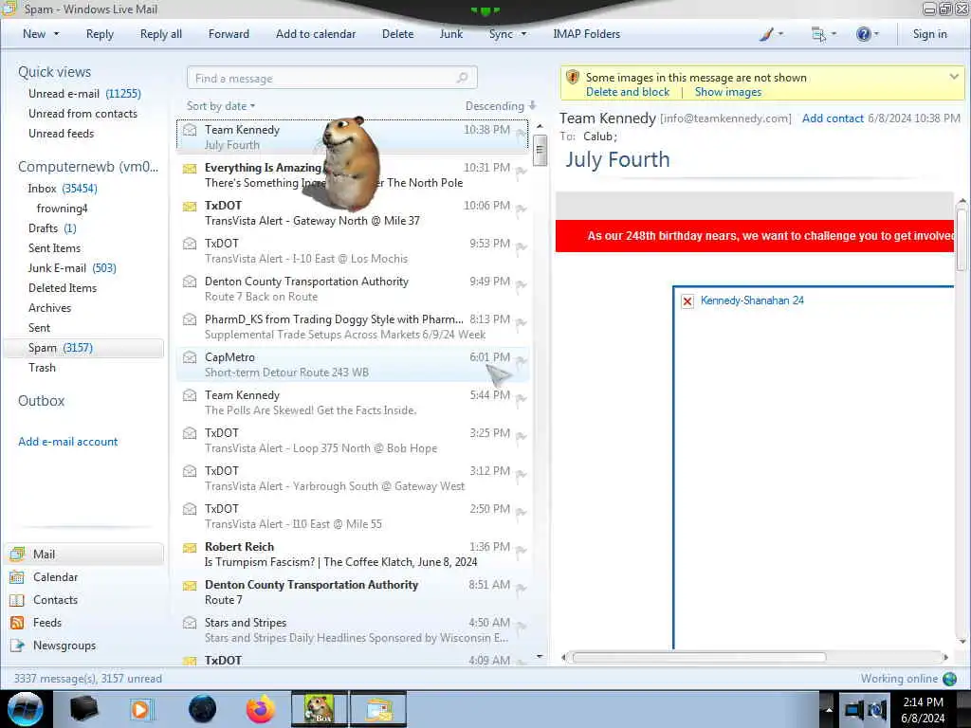Open the Deleted Items folder
Image resolution: width=971 pixels, height=728 pixels.
[62, 288]
